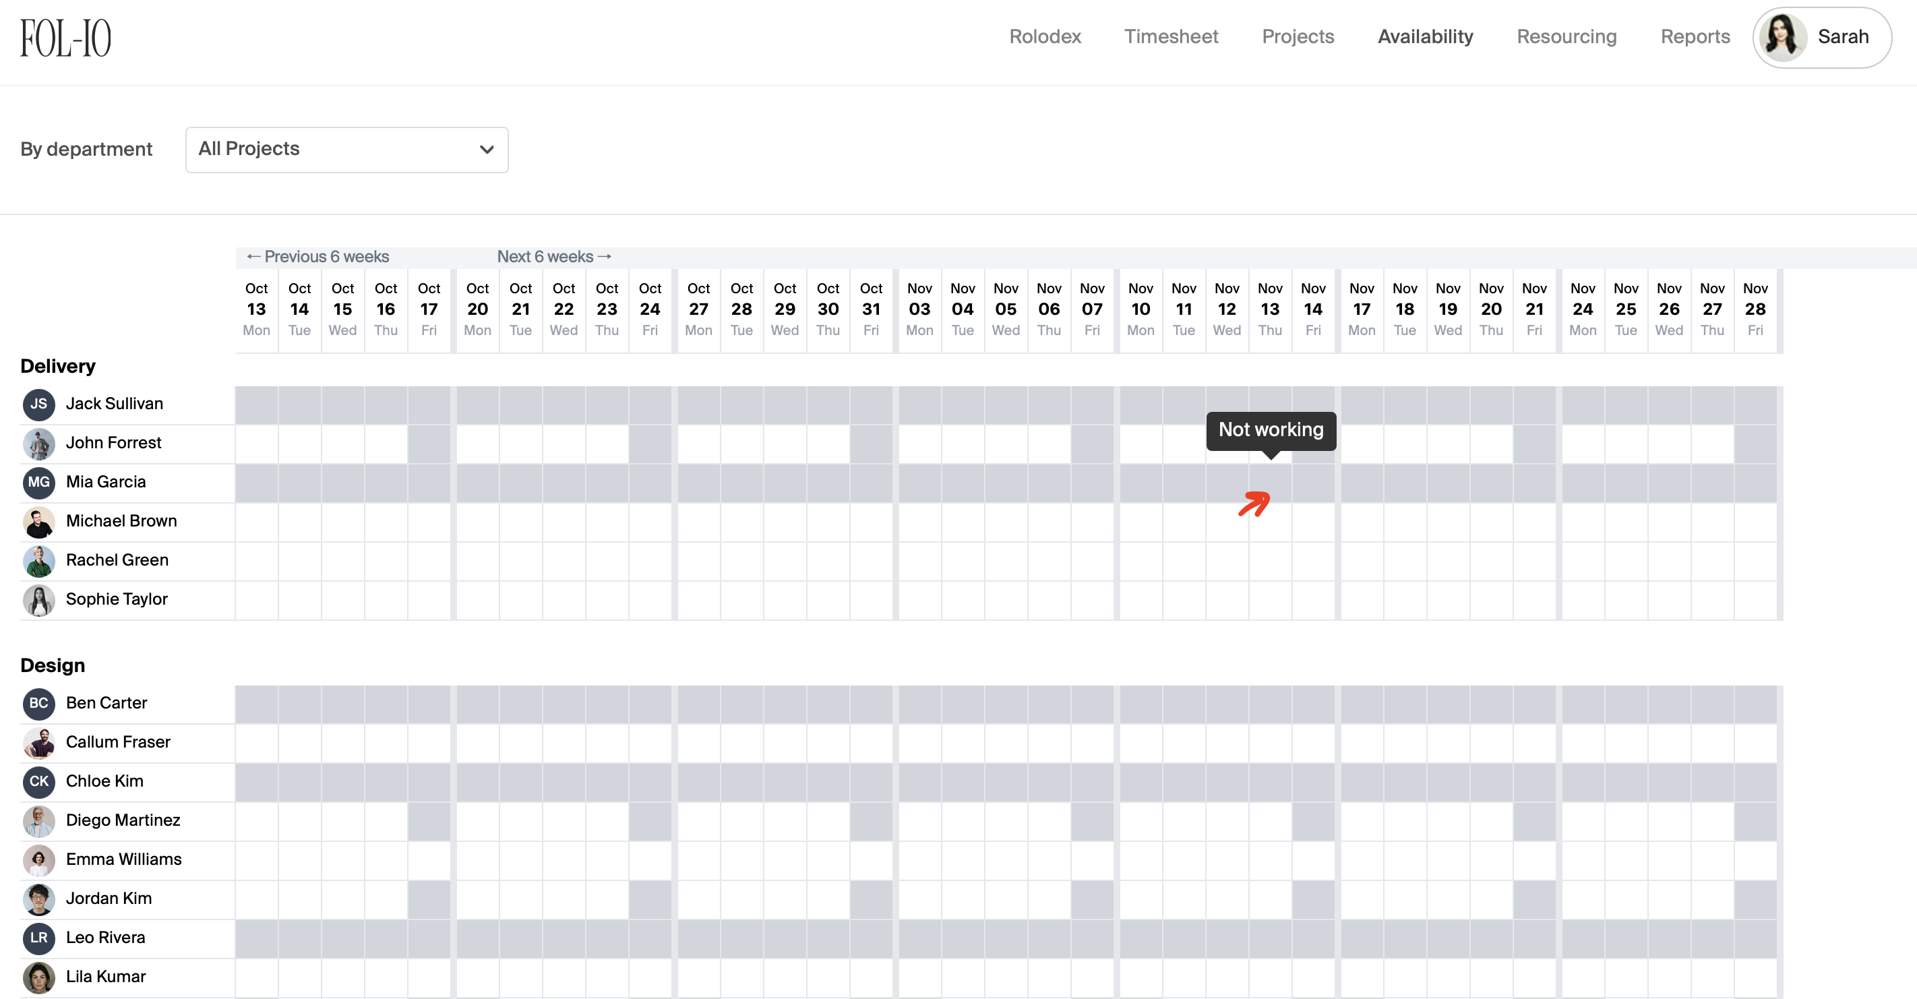
Task: Click the All Projects dropdown chevron
Action: click(487, 150)
